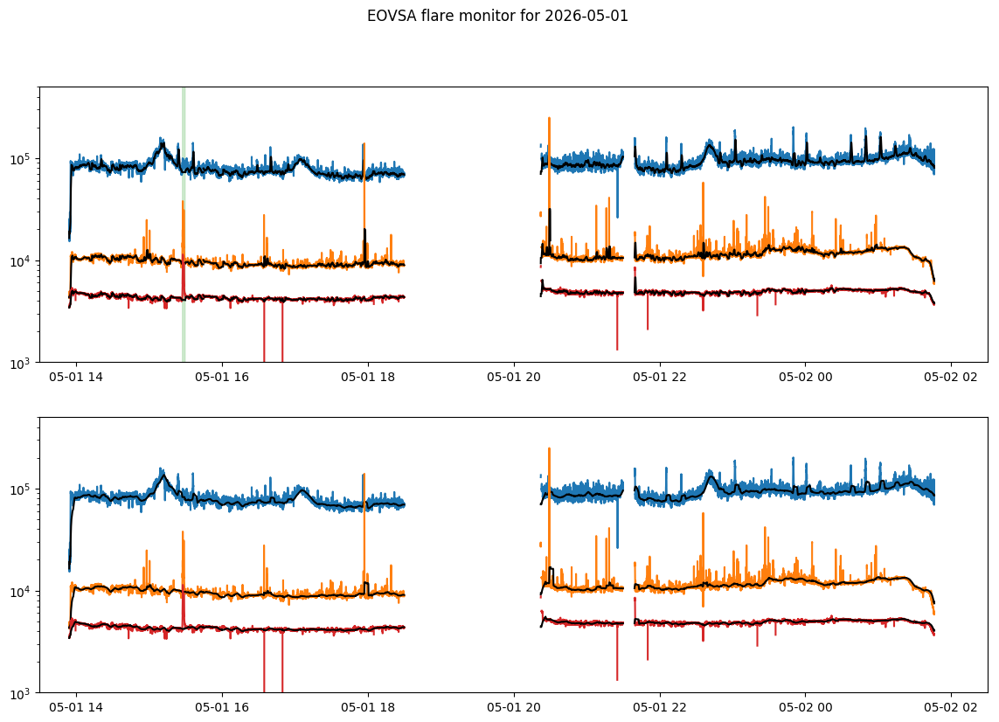Viewport: 999px width, 722px height.
Task: Click the '05-01 18' label under top plot
Action: coord(368,377)
